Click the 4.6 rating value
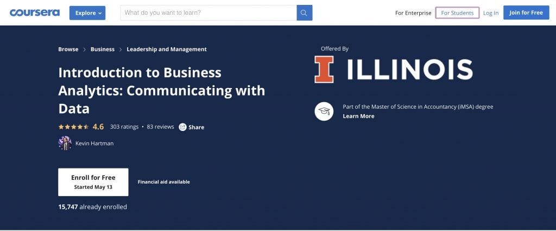This screenshot has width=556, height=231. coord(98,127)
